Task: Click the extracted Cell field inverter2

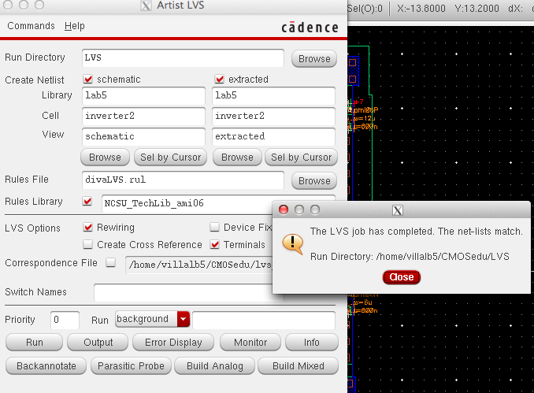Action: 273,116
